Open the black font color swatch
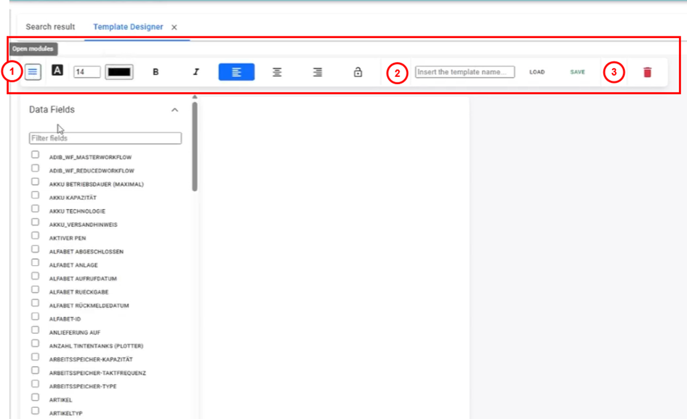 point(119,72)
